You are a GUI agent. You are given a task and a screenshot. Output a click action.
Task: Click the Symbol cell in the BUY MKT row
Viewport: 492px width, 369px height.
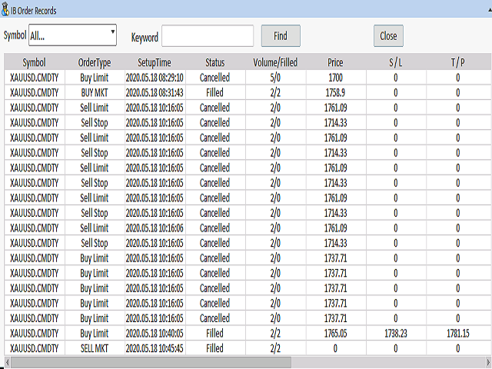coord(34,92)
